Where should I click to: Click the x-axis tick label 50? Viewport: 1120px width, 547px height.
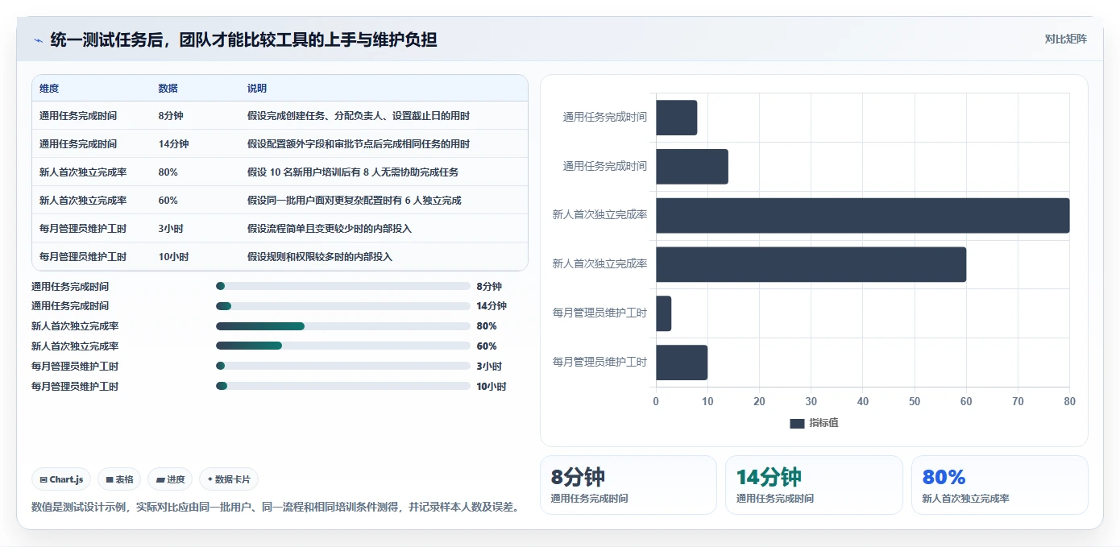pyautogui.click(x=915, y=401)
